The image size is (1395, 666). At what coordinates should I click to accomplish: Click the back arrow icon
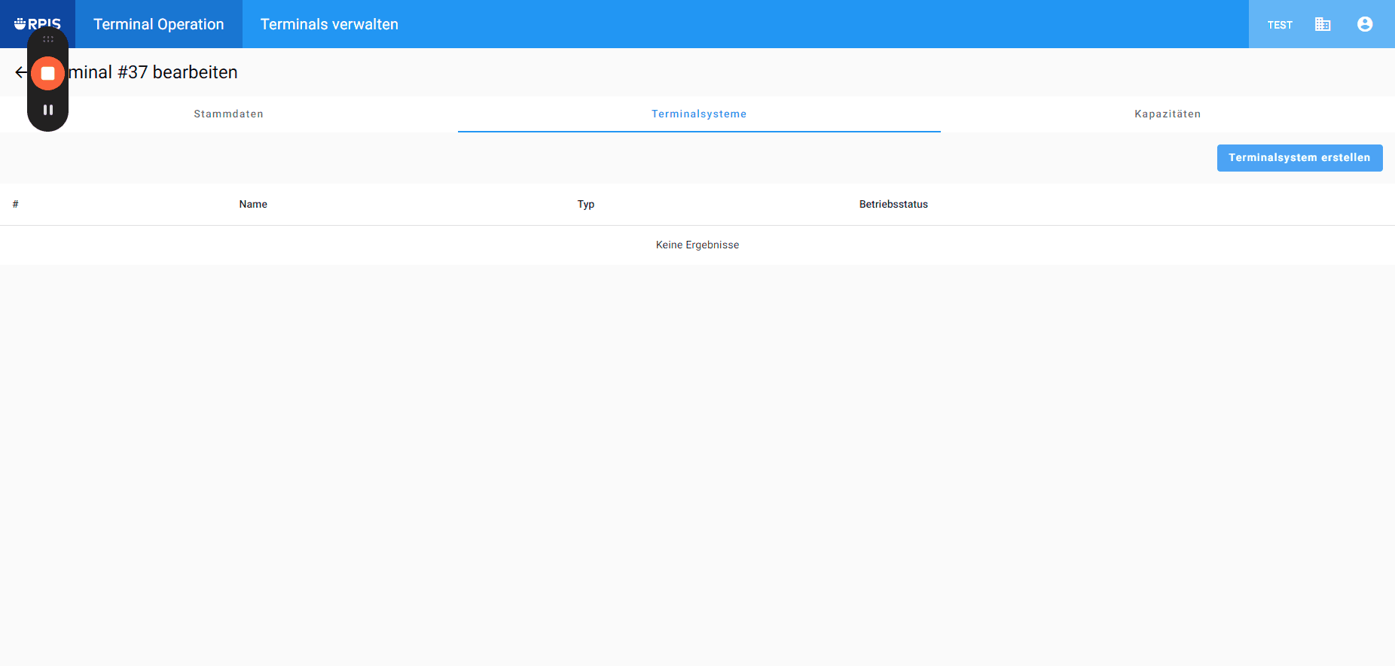[x=21, y=72]
